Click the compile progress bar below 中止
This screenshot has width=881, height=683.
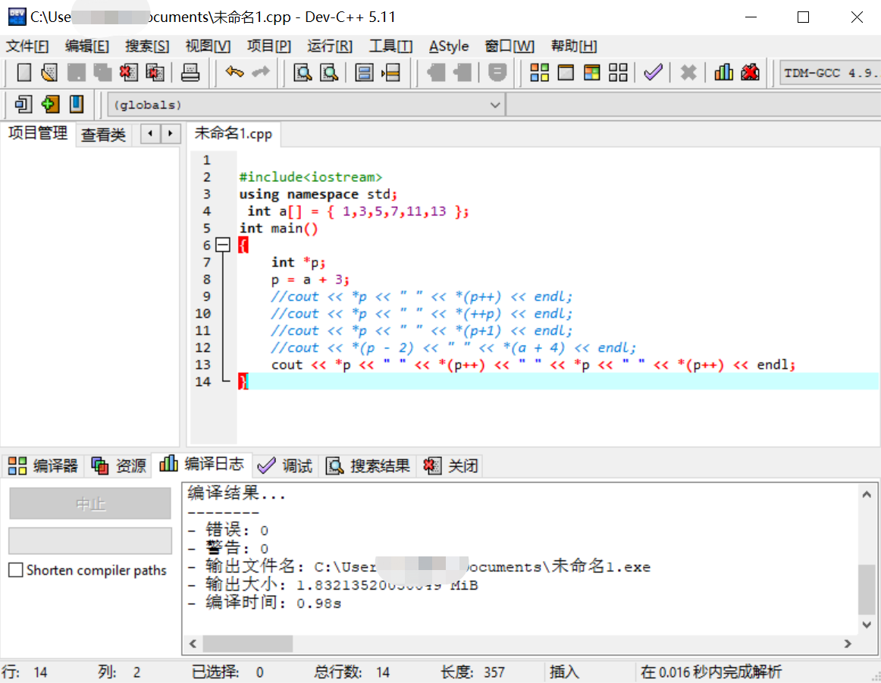point(90,541)
